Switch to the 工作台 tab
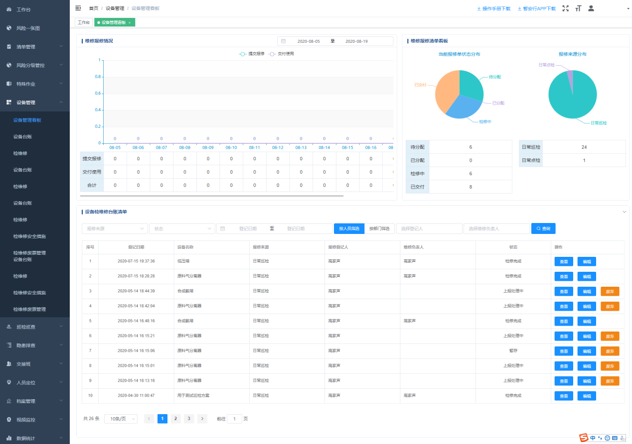The image size is (632, 444). tap(84, 22)
